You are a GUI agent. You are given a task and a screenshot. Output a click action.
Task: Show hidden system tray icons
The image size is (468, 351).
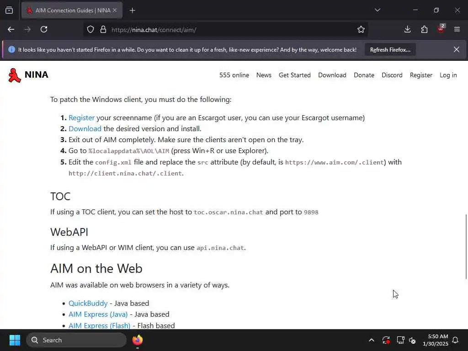tap(372, 340)
